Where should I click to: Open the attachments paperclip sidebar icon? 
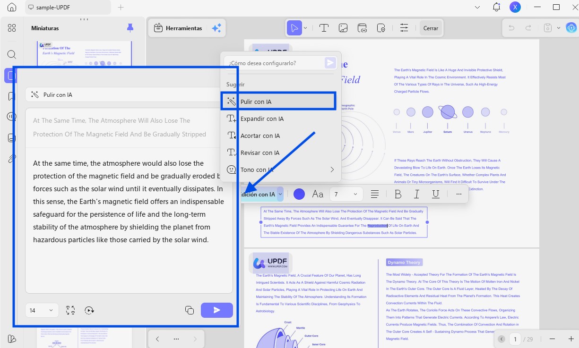point(12,158)
